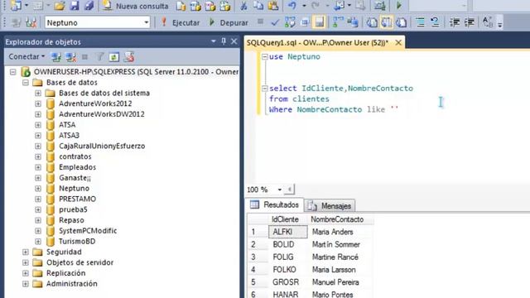Click the green Start arrow in top toolbar
This screenshot has width=530, height=298.
tap(399, 6)
